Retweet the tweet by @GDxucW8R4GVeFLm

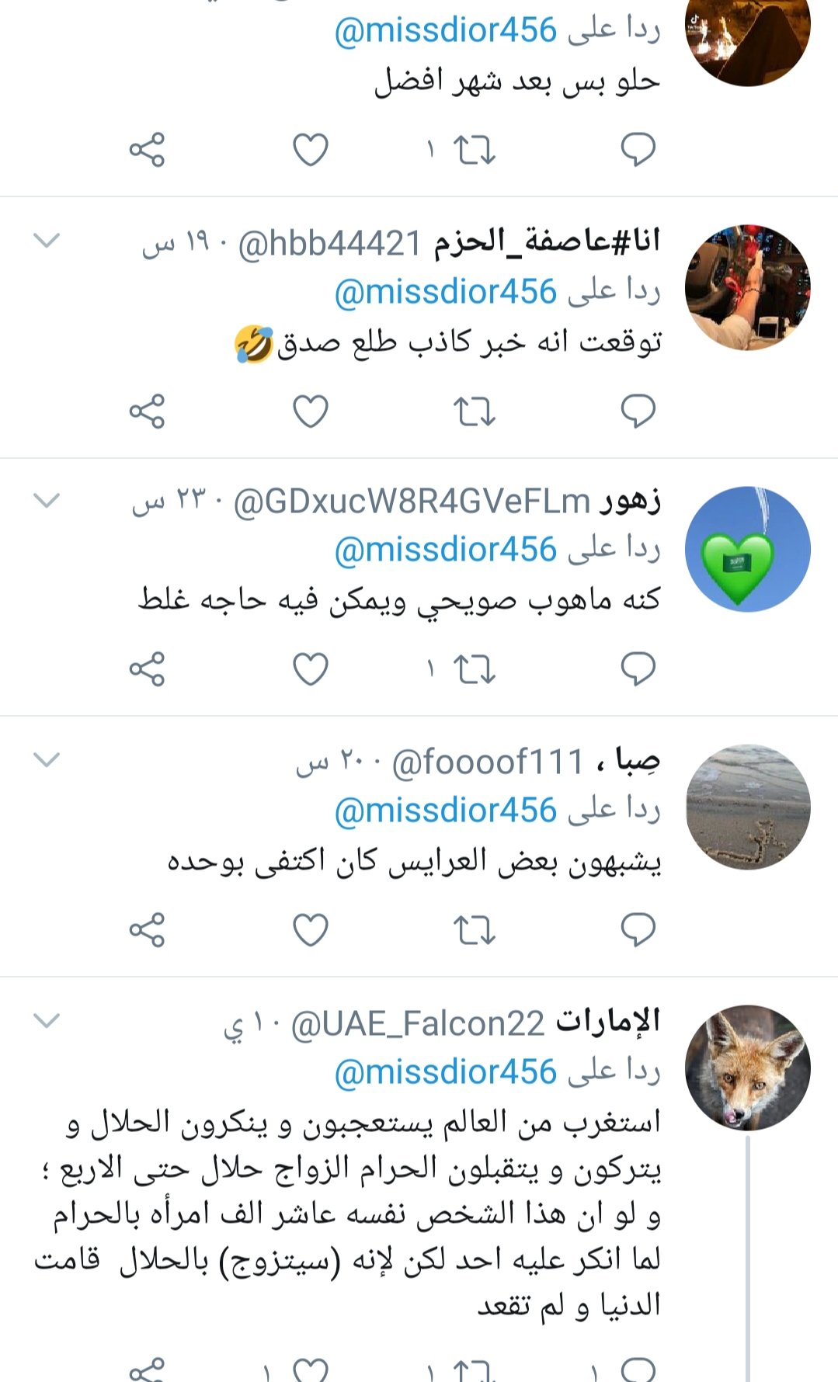pos(474,668)
